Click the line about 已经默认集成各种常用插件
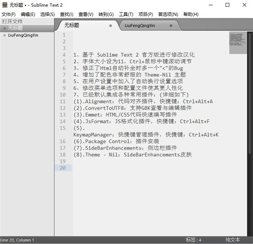253x244 pixels. tap(131, 94)
